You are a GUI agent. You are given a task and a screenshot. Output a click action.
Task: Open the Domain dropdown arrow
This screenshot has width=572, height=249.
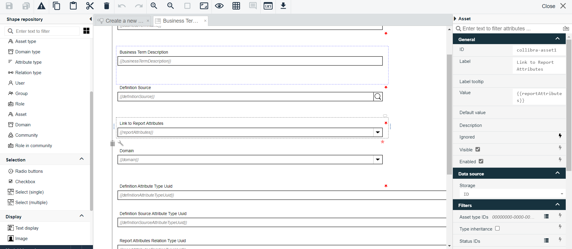coord(378,160)
